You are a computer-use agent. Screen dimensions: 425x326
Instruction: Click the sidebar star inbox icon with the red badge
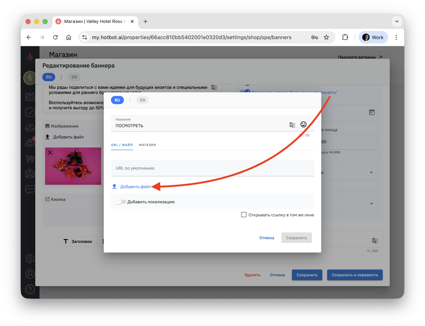30,142
